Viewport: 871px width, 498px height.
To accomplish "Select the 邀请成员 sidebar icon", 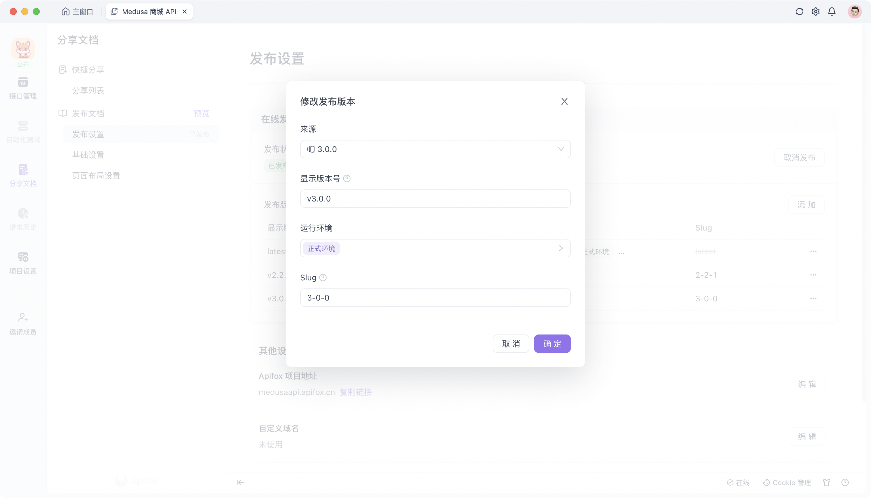I will pos(22,323).
